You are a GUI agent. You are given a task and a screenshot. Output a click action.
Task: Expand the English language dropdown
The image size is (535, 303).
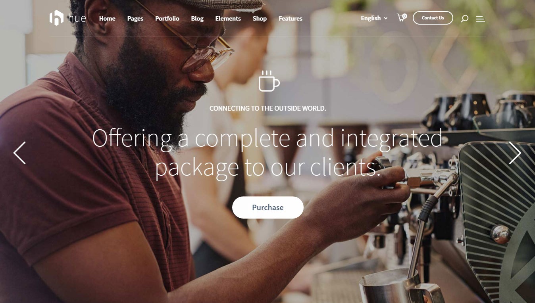point(374,18)
